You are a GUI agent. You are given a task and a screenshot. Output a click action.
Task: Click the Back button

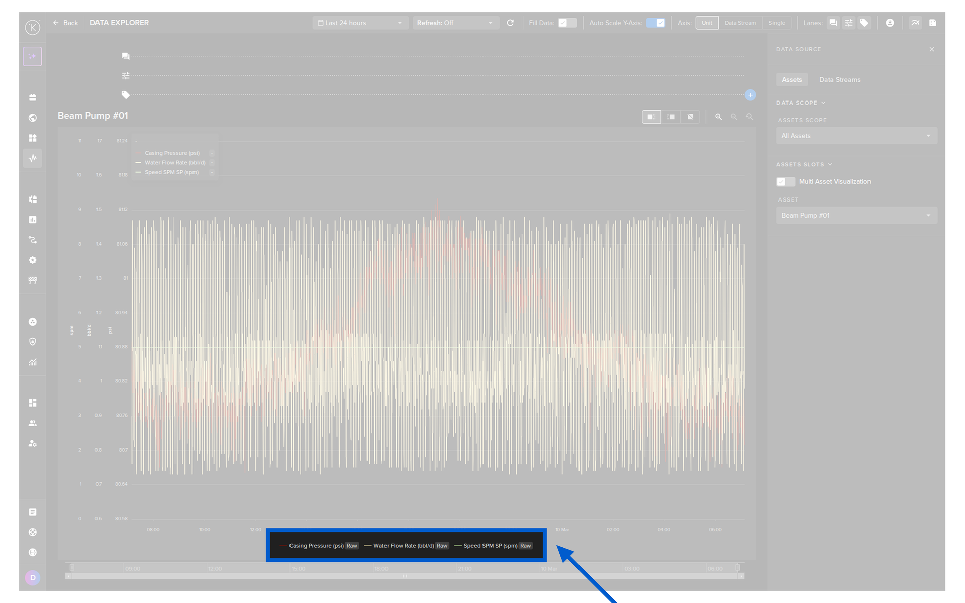66,23
